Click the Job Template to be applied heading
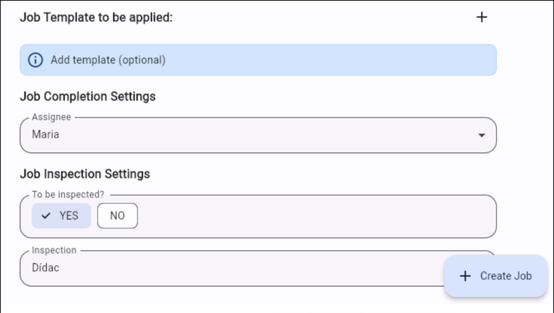The image size is (554, 313). [x=96, y=17]
